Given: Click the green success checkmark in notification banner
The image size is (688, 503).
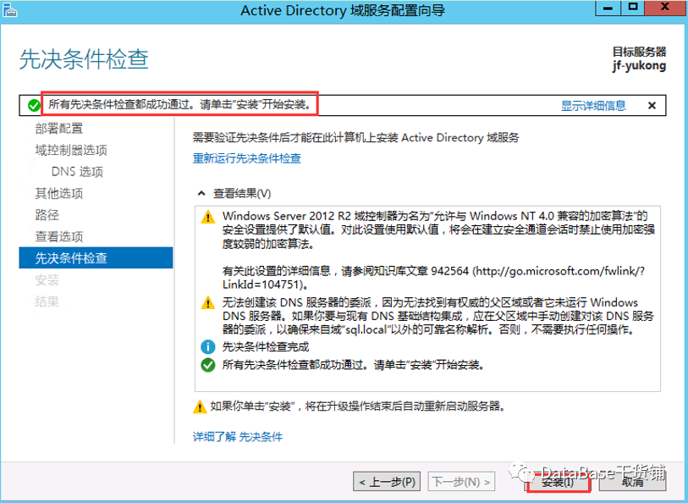Looking at the screenshot, I should [34, 105].
